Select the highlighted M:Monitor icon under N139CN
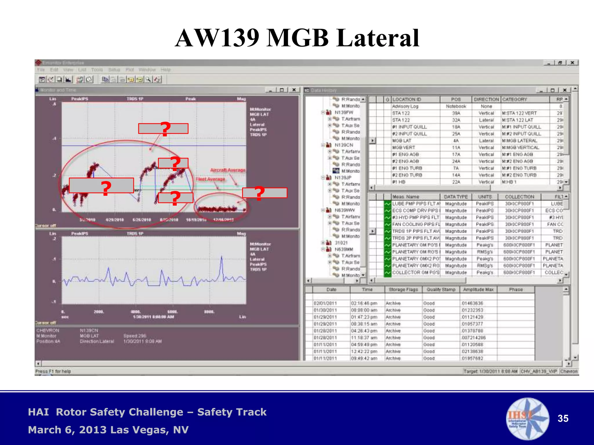 pos(336,171)
